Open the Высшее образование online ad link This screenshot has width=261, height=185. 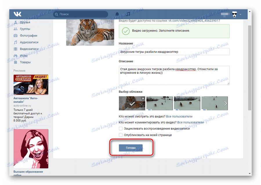[28, 173]
